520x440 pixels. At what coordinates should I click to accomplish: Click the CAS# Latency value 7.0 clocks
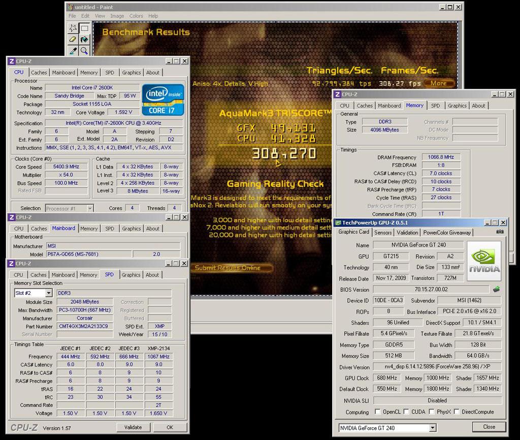click(441, 173)
